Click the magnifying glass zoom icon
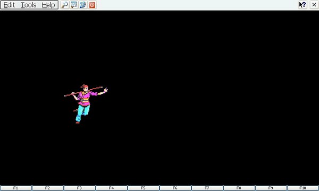The image size is (319, 191). point(65,5)
